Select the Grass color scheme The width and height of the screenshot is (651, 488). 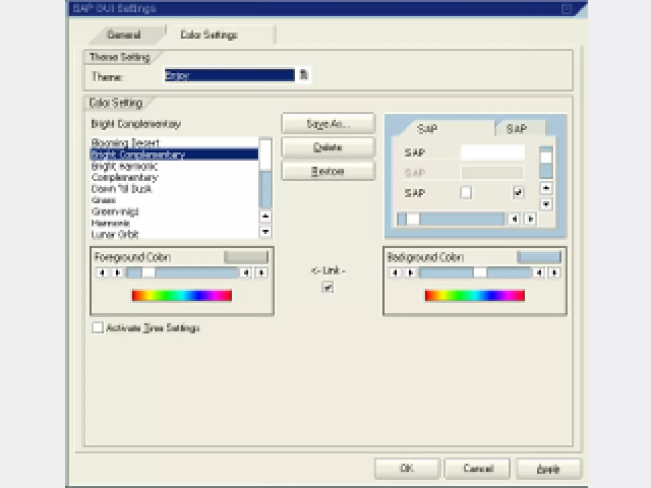174,200
